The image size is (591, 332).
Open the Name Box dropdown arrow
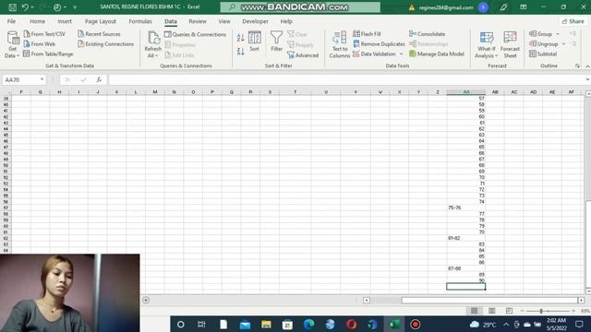point(42,80)
